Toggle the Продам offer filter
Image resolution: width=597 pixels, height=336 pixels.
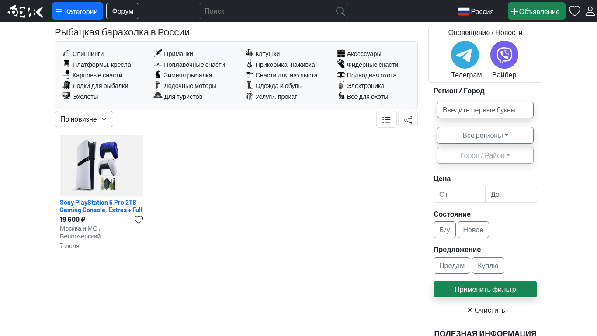click(x=452, y=266)
